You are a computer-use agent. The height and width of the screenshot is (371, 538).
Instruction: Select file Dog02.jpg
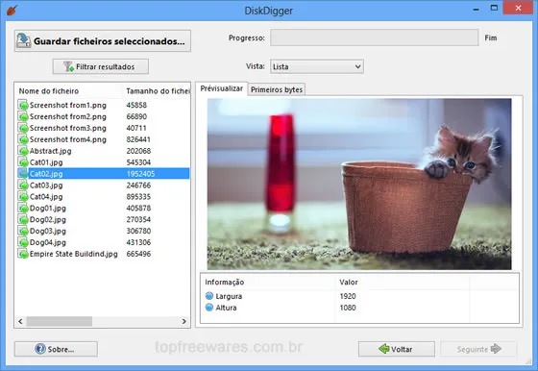click(48, 219)
